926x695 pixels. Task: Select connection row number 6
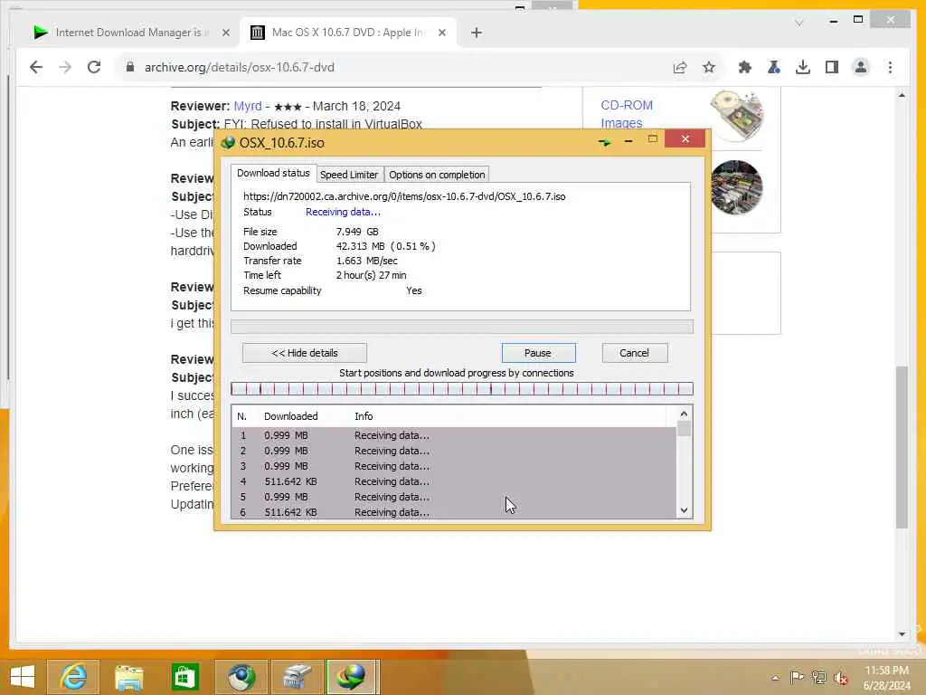[x=454, y=512]
